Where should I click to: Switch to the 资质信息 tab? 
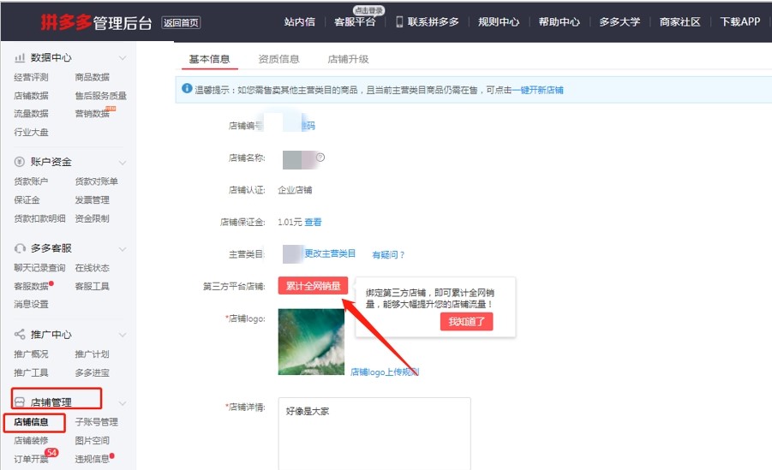pos(278,59)
